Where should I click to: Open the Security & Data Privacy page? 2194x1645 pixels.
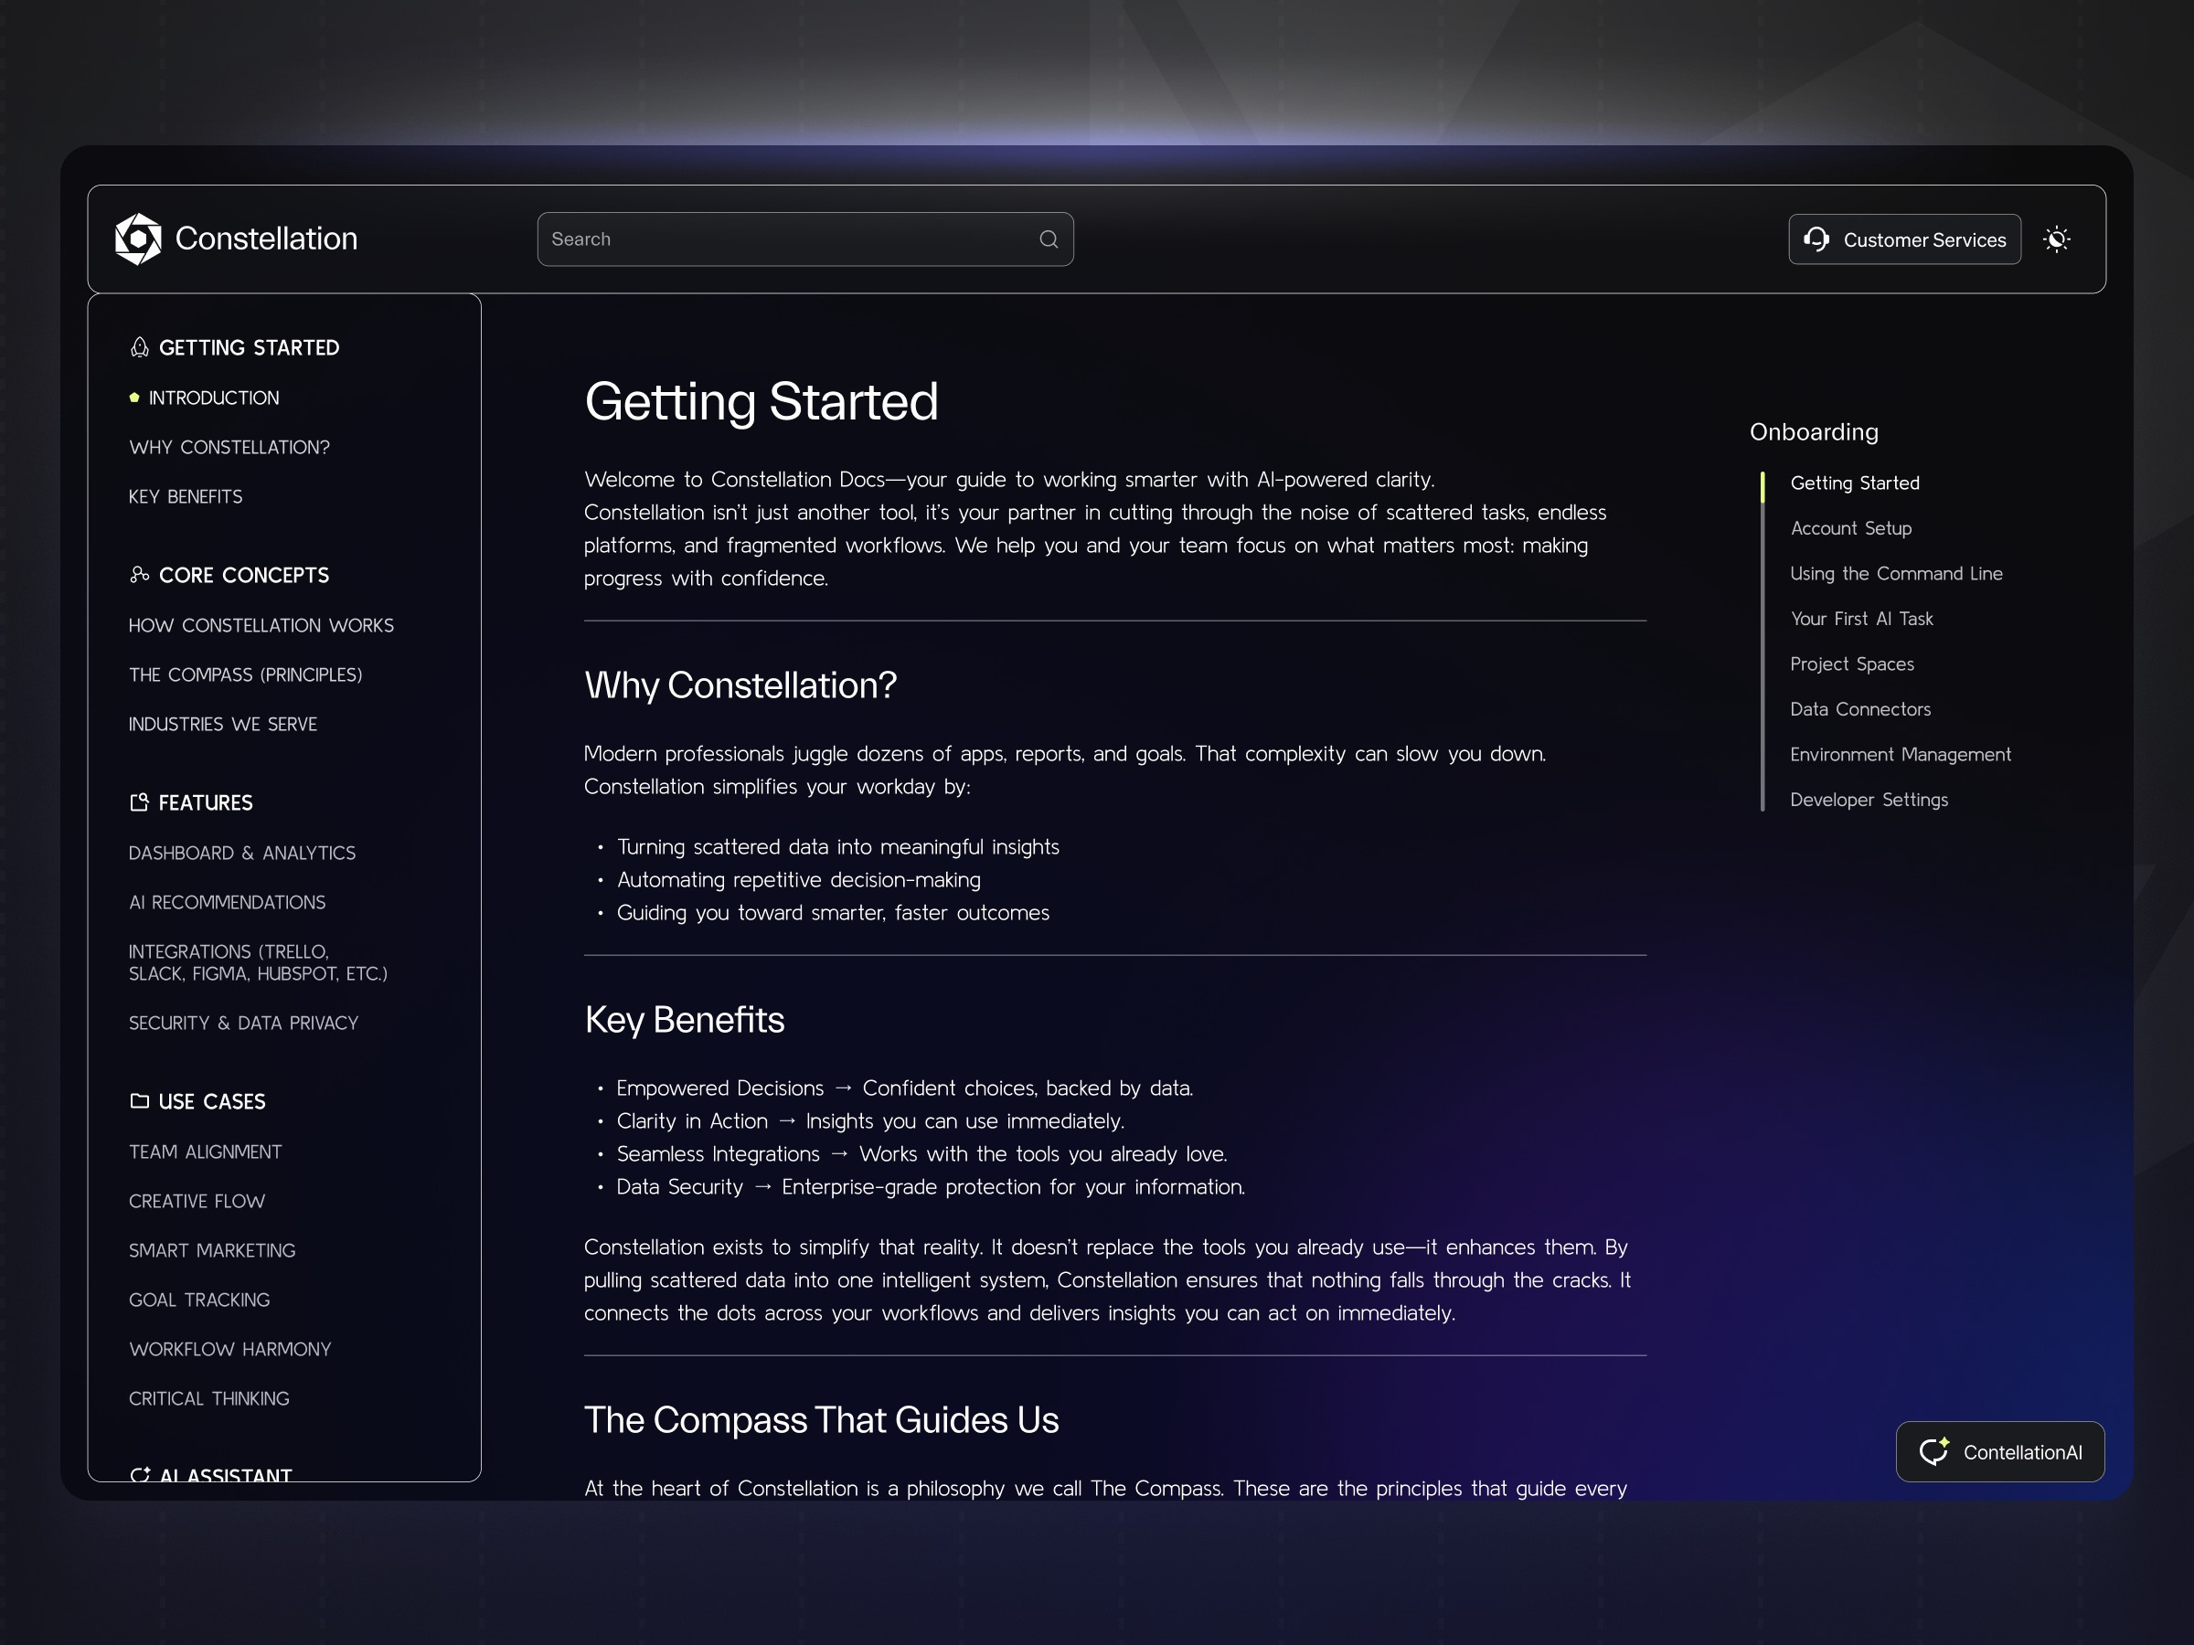point(243,1023)
